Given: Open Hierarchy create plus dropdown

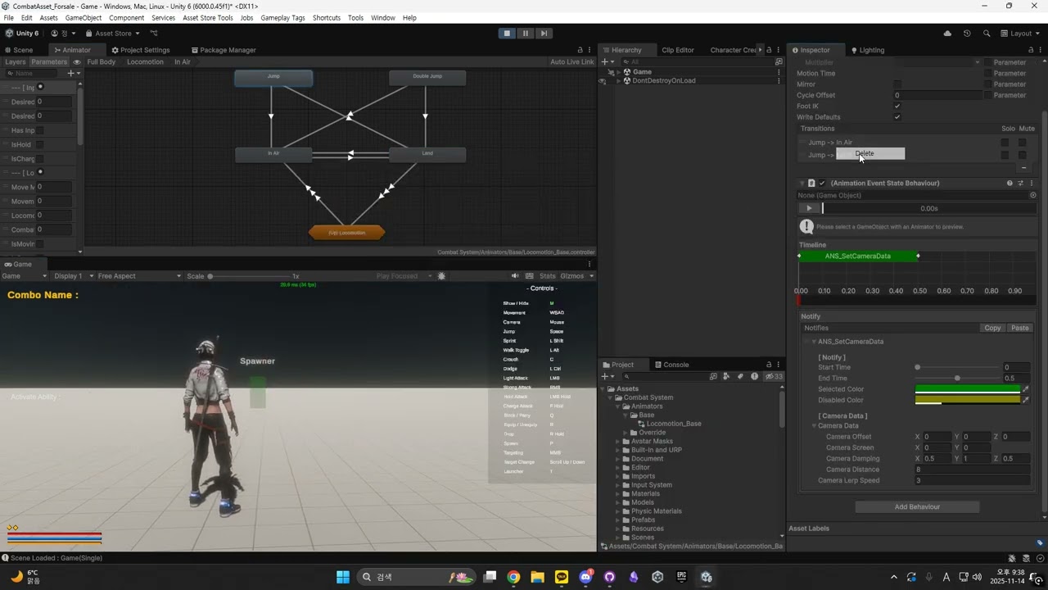Looking at the screenshot, I should tap(608, 61).
